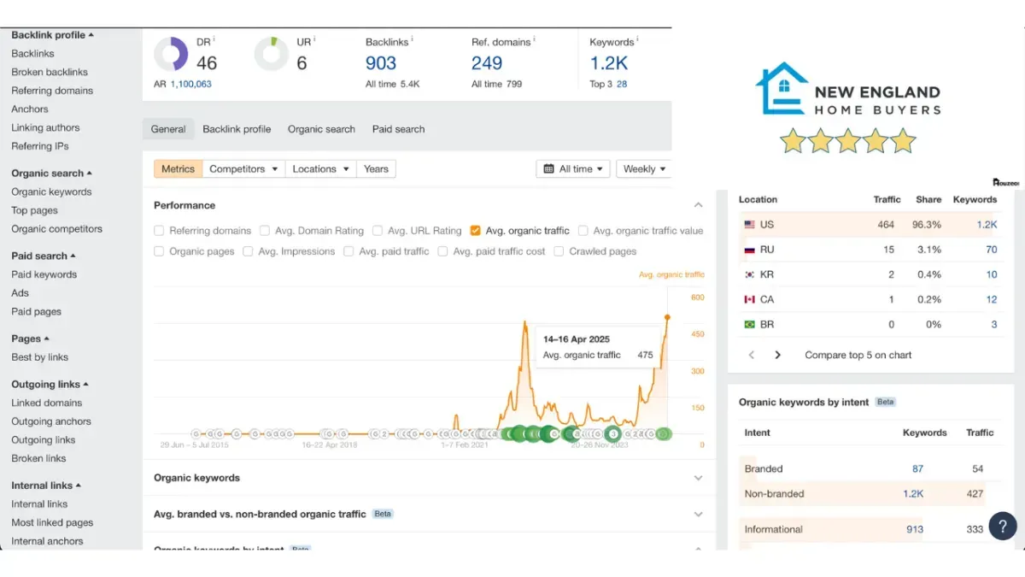The height and width of the screenshot is (577, 1025).
Task: Expand the Organic keywords section
Action: (698, 478)
